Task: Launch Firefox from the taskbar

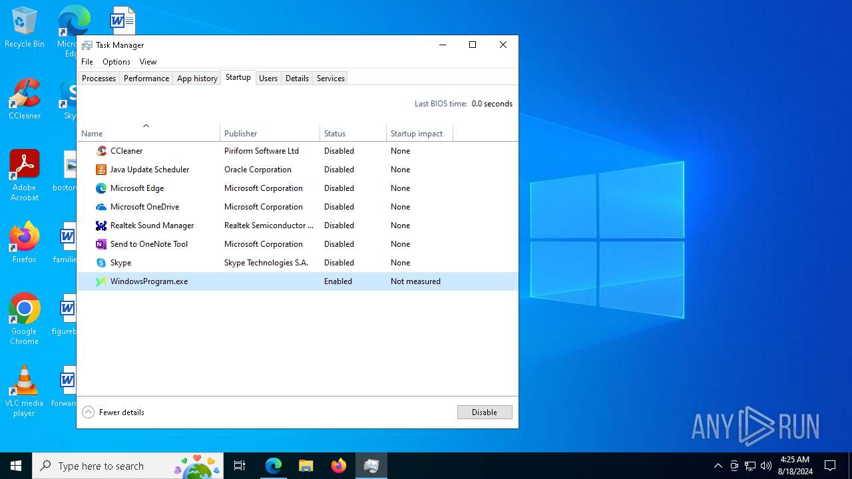Action: (339, 466)
